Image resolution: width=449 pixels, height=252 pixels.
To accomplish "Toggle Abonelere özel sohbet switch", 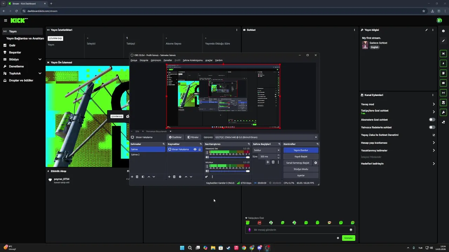I will (432, 120).
